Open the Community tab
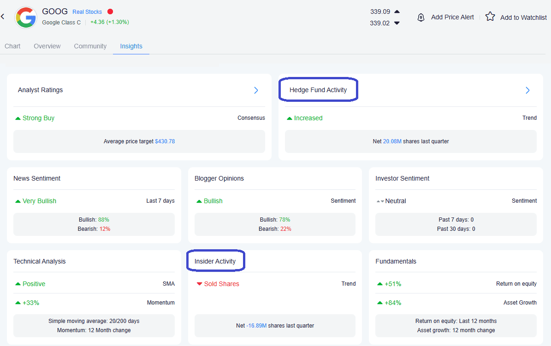 click(90, 46)
